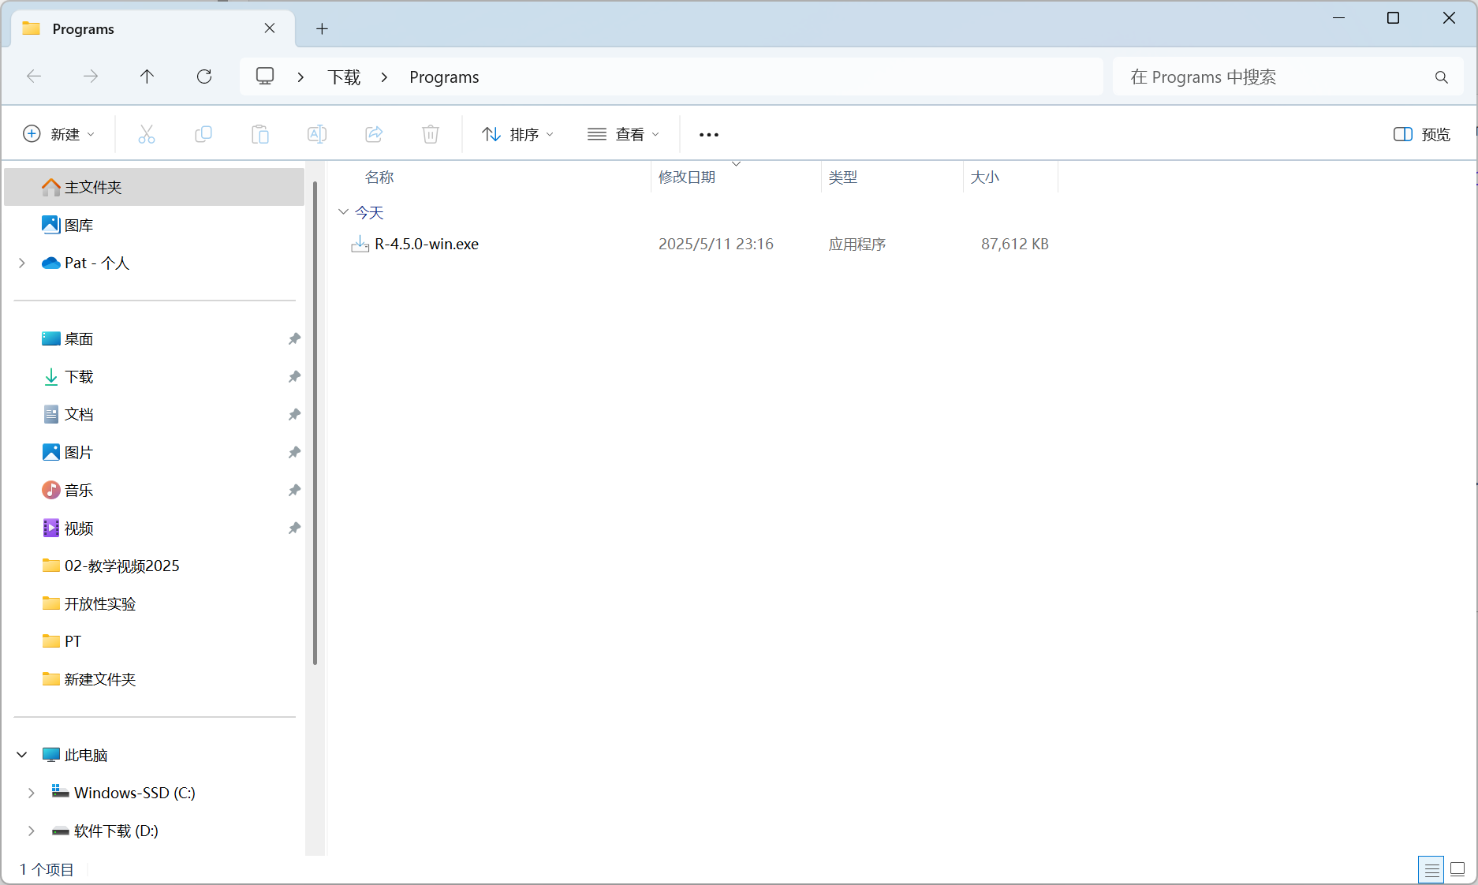Click Programs in the address breadcrumb
The height and width of the screenshot is (885, 1478).
point(444,77)
